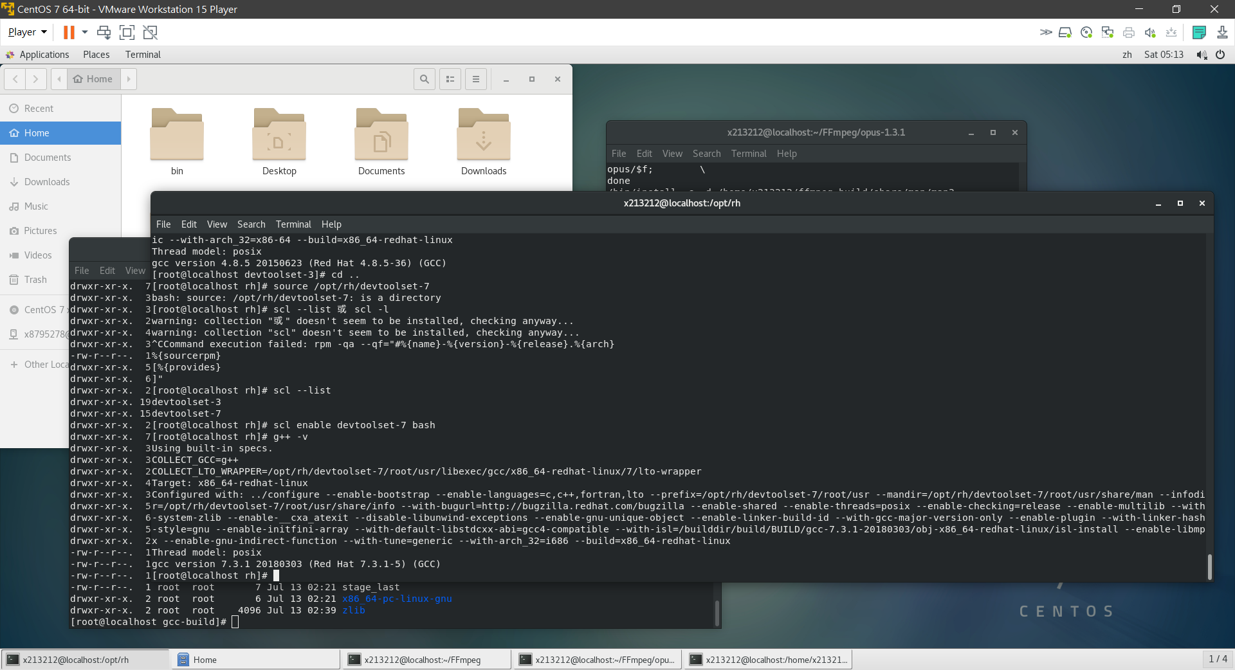Click the gcc-build terminal scrollbar
Viewport: 1235px width, 670px height.
pos(717,613)
